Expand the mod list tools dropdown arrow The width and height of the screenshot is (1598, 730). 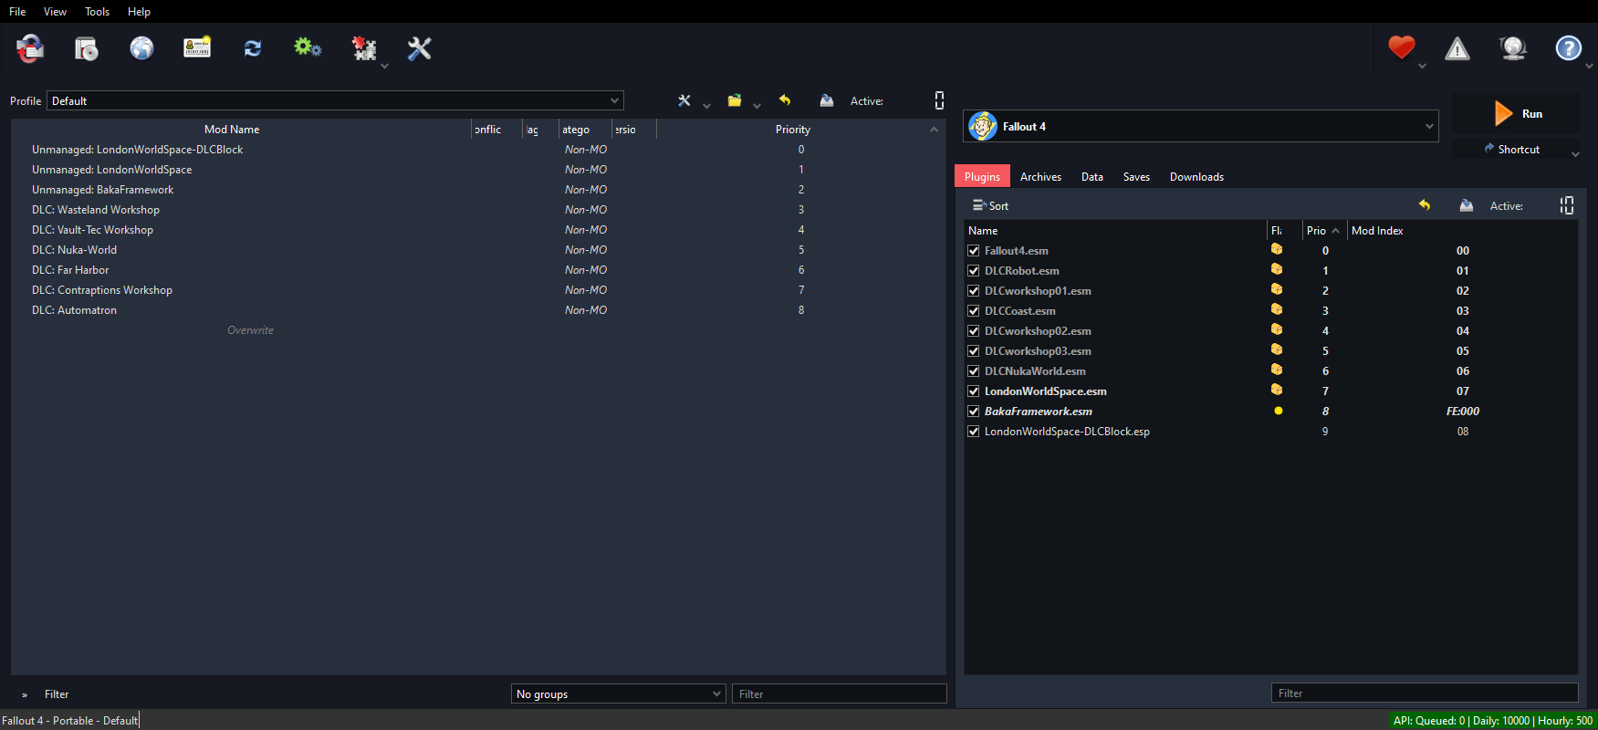(706, 106)
